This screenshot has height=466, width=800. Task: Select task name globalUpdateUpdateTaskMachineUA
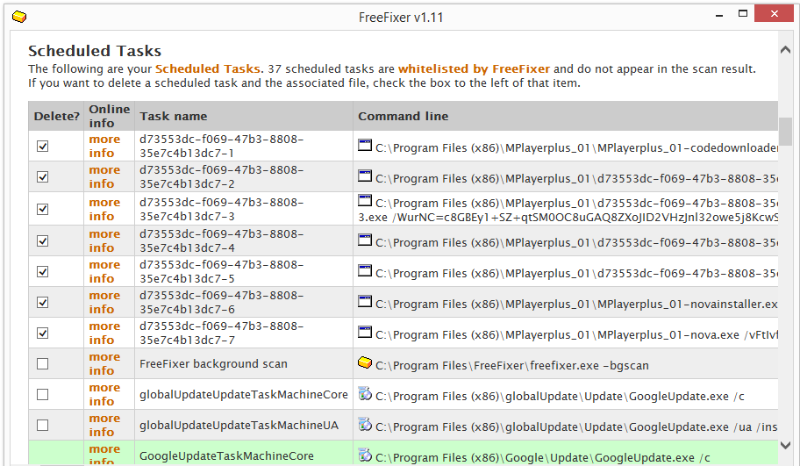[x=239, y=425]
